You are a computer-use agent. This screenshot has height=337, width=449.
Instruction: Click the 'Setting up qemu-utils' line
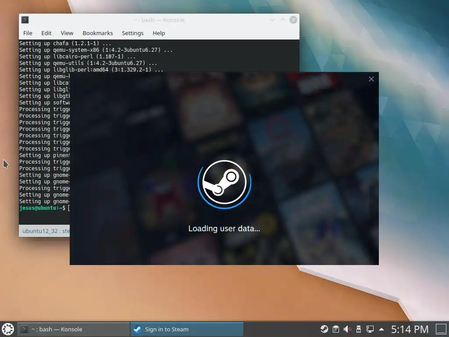[88, 63]
